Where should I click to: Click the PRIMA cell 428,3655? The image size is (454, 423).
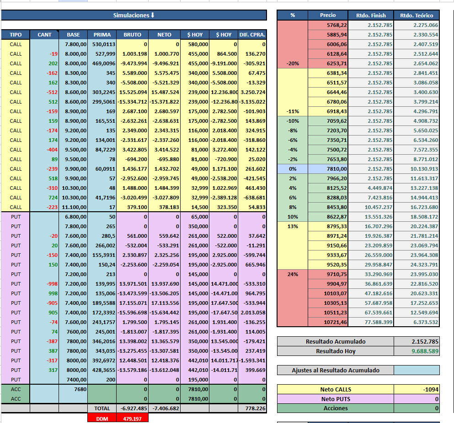click(x=102, y=370)
